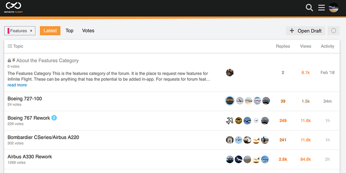Image resolution: width=346 pixels, height=173 pixels.
Task: Click the topic list bullet icon
Action: (10, 46)
